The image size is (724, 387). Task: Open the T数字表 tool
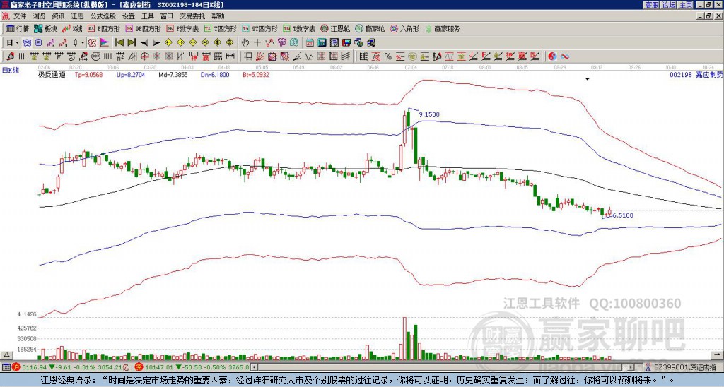(x=299, y=28)
